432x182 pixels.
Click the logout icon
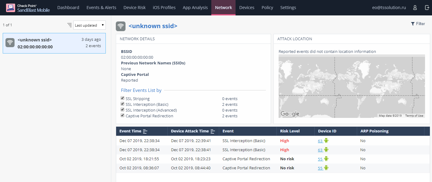tap(427, 8)
